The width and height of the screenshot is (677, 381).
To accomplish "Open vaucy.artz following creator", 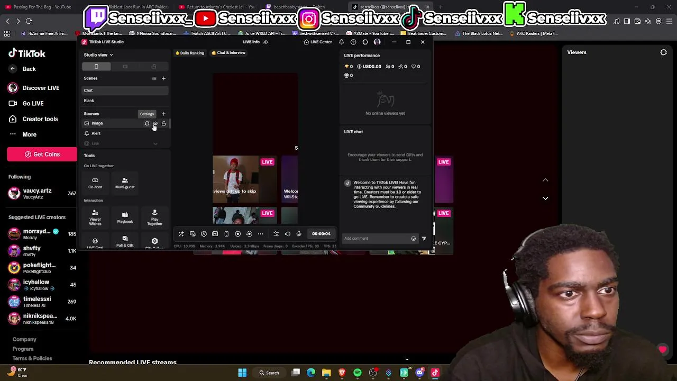I will pos(42,194).
